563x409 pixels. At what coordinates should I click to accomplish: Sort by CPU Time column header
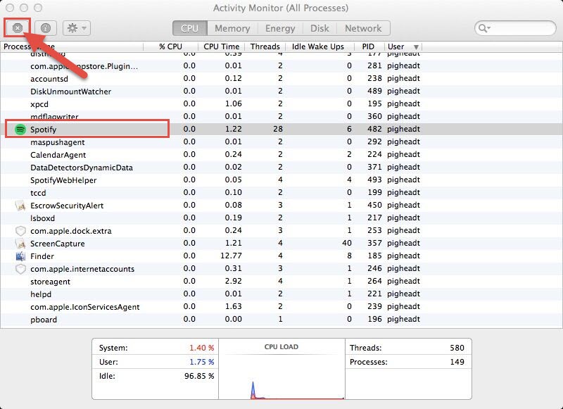point(222,46)
